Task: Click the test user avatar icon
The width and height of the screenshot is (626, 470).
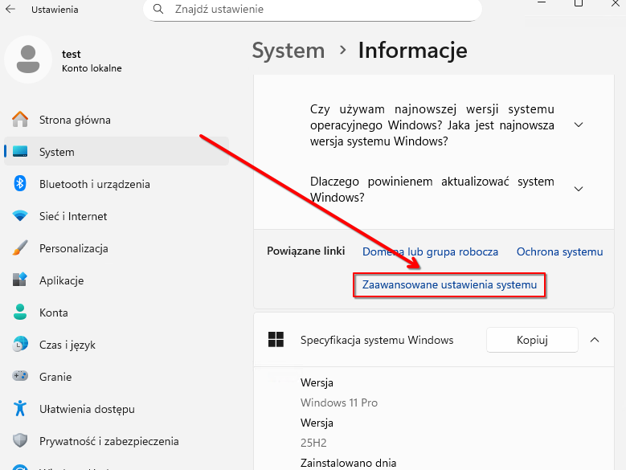Action: [x=28, y=60]
